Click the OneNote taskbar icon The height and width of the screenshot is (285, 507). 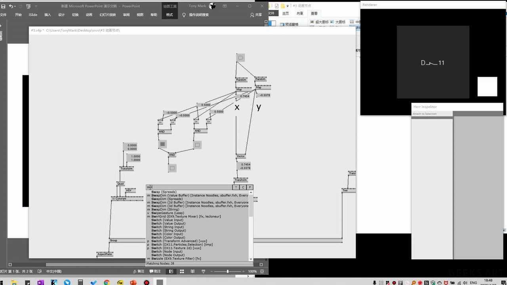40,283
